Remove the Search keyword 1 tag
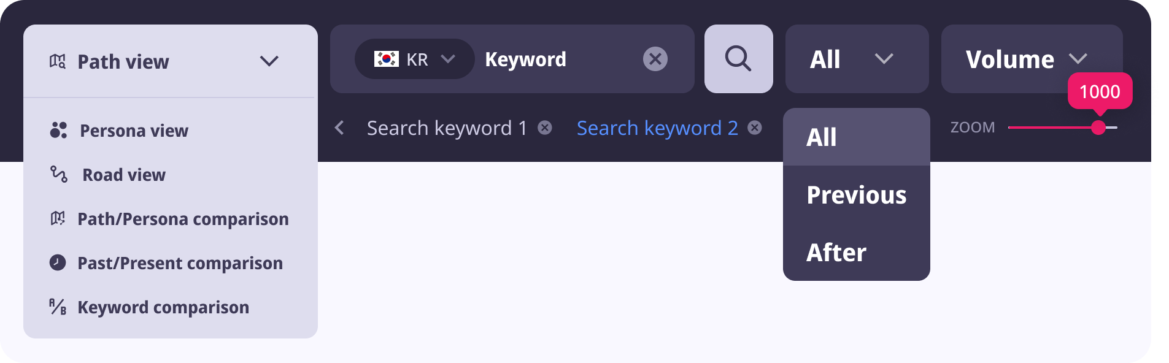Image resolution: width=1169 pixels, height=363 pixels. pos(545,128)
